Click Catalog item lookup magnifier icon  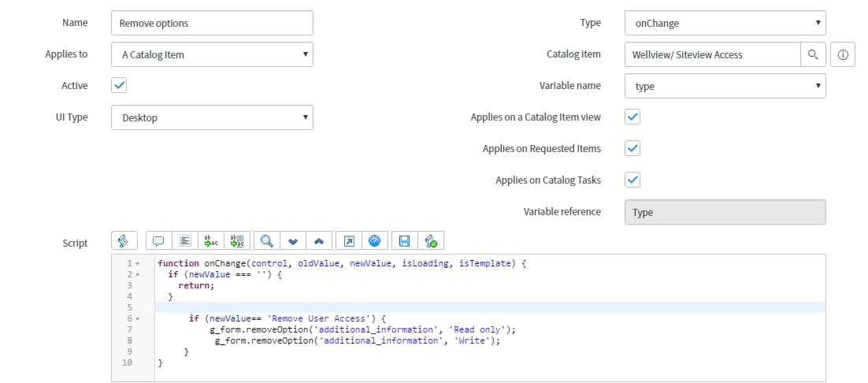(x=813, y=54)
